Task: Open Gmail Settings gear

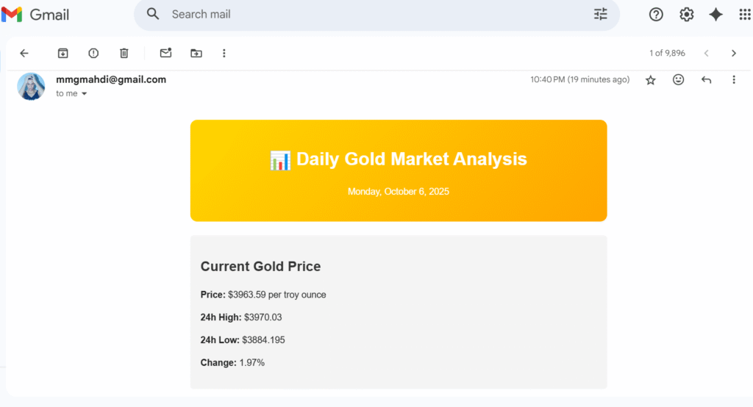Action: coord(686,14)
